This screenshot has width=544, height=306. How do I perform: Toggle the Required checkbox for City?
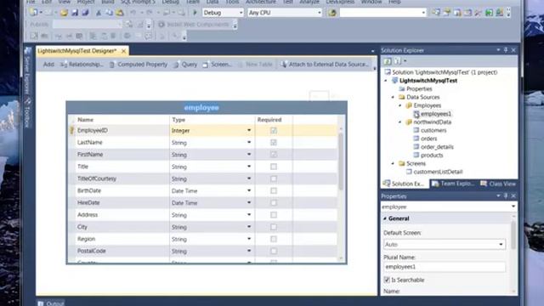click(x=274, y=227)
